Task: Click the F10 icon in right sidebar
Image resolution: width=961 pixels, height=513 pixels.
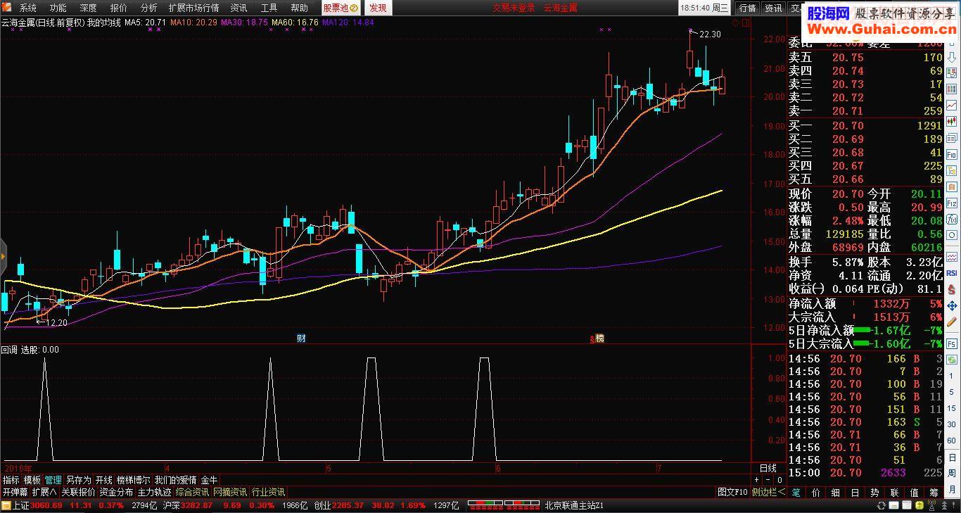Action: [951, 156]
